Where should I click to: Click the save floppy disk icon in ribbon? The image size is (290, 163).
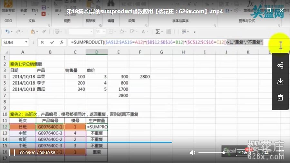(43, 7)
